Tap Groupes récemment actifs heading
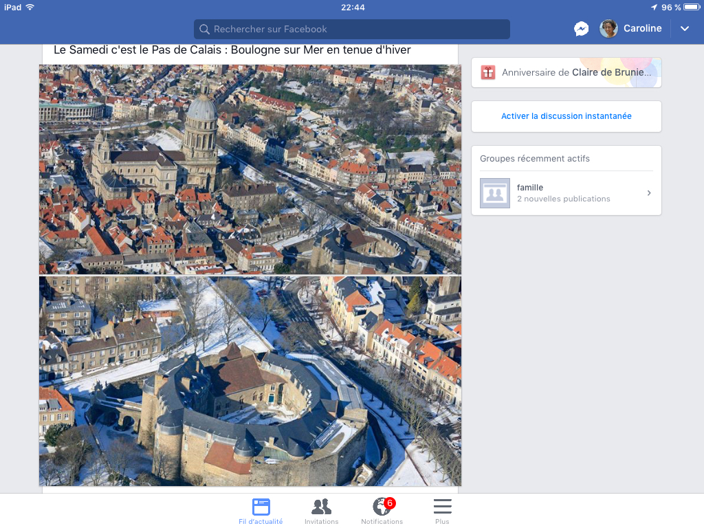 point(534,159)
